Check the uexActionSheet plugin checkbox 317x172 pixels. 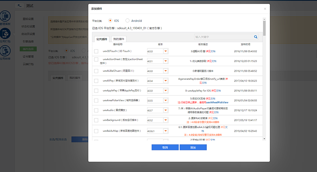(x=96, y=59)
